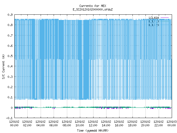The width and height of the screenshot is (177, 133).
Task: Click the purple LCL41A legend line sample
Action: pos(165,18)
